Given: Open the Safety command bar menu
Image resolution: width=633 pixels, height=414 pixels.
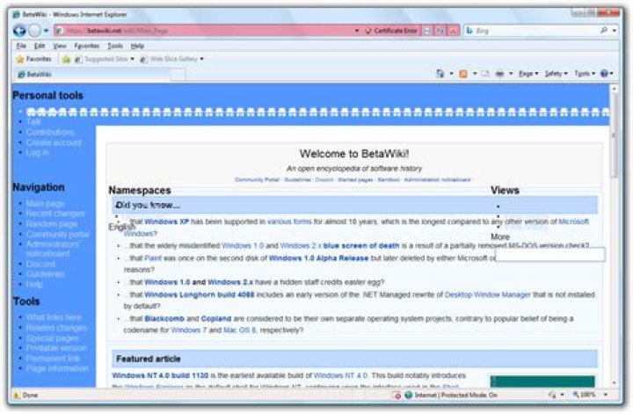Looking at the screenshot, I should [x=556, y=74].
